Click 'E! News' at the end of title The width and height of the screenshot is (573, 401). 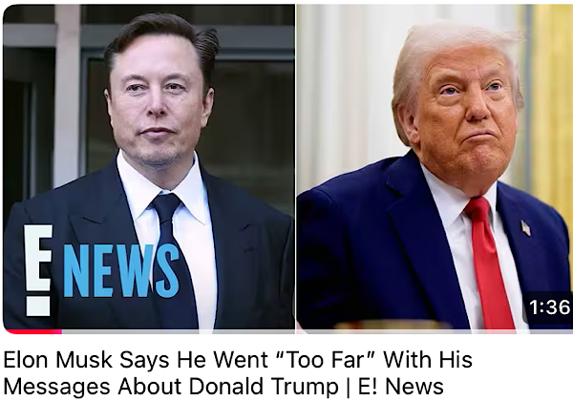(x=400, y=387)
